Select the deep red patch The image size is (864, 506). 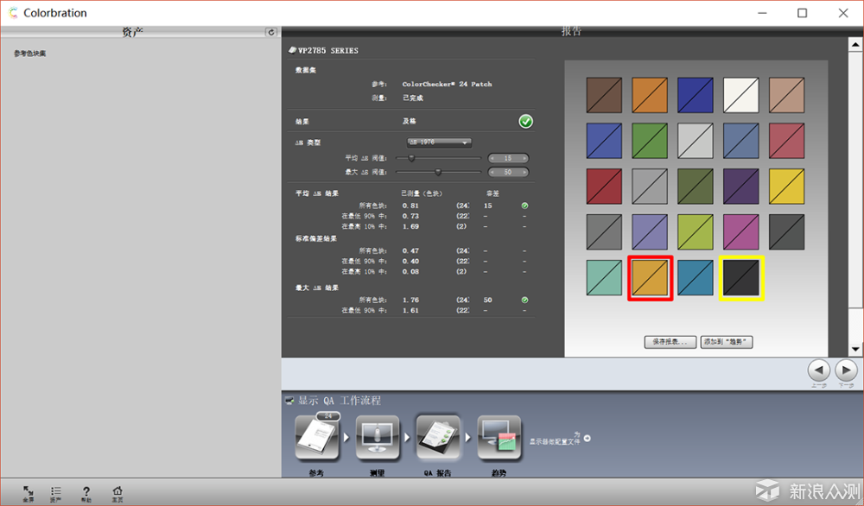point(604,187)
